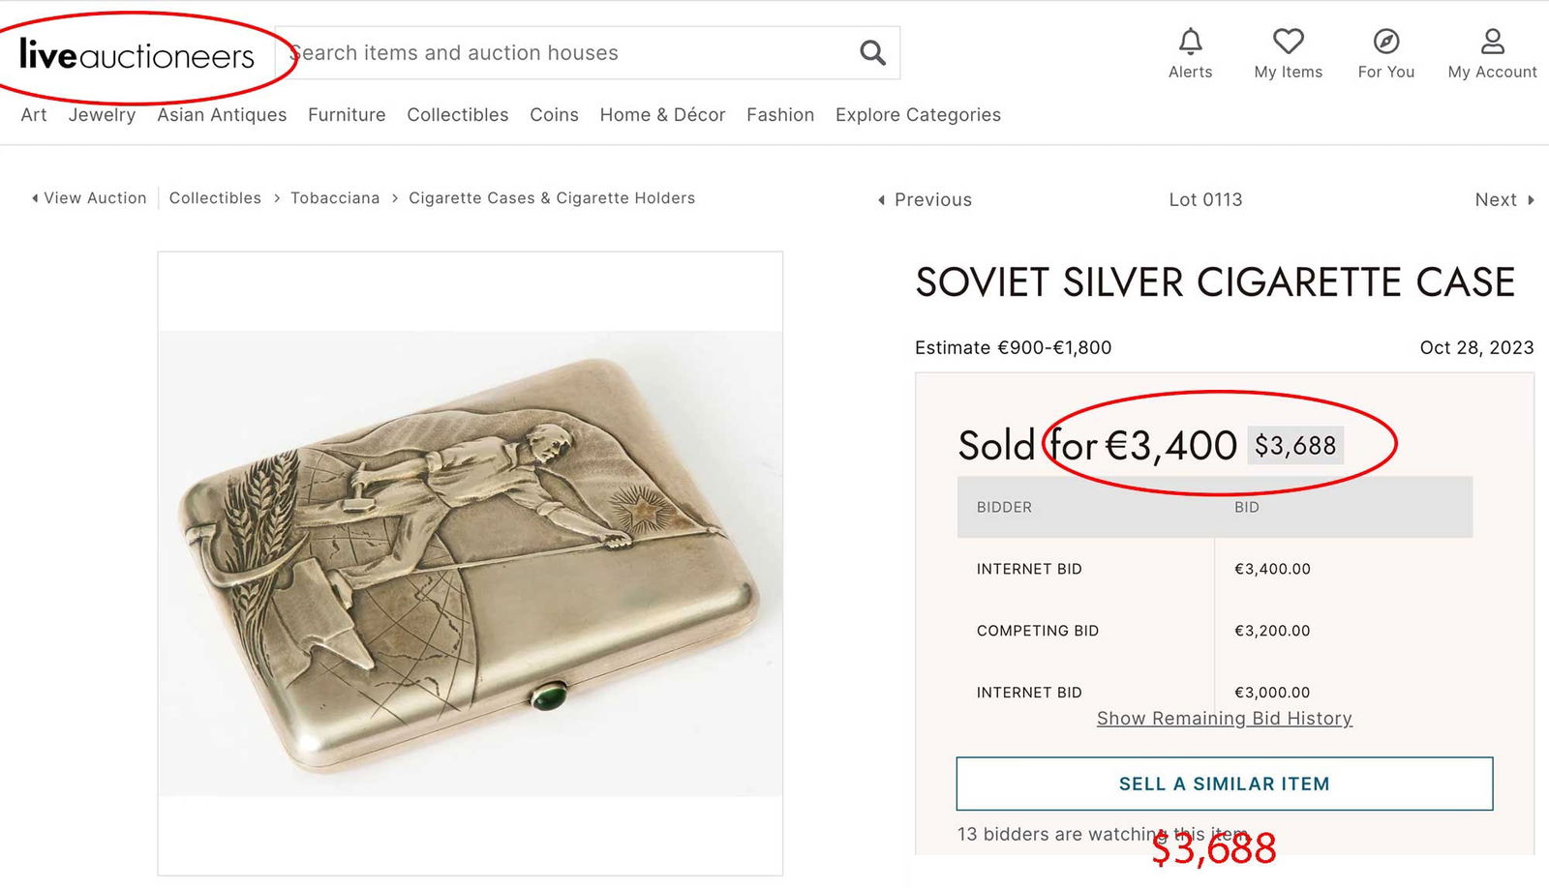The width and height of the screenshot is (1549, 888).
Task: Click the SELL A SIMILAR ITEM button
Action: [1224, 784]
